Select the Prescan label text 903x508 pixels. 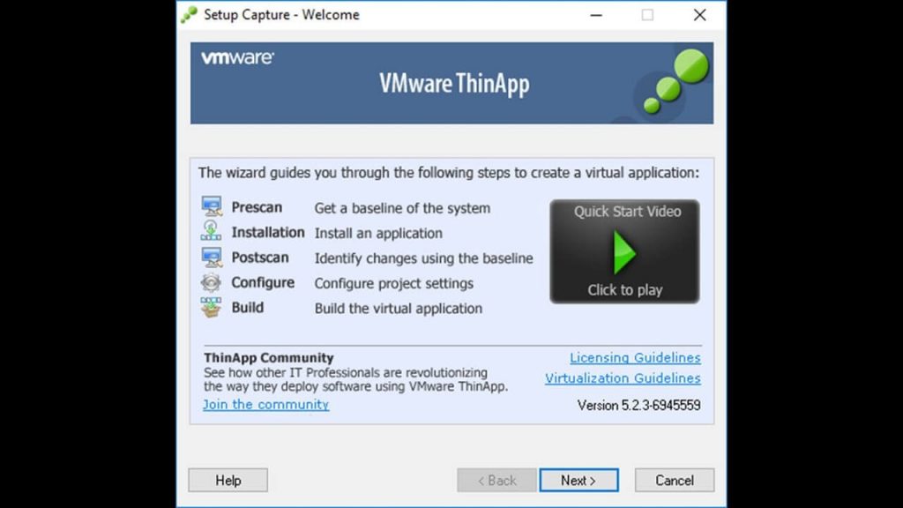point(257,207)
